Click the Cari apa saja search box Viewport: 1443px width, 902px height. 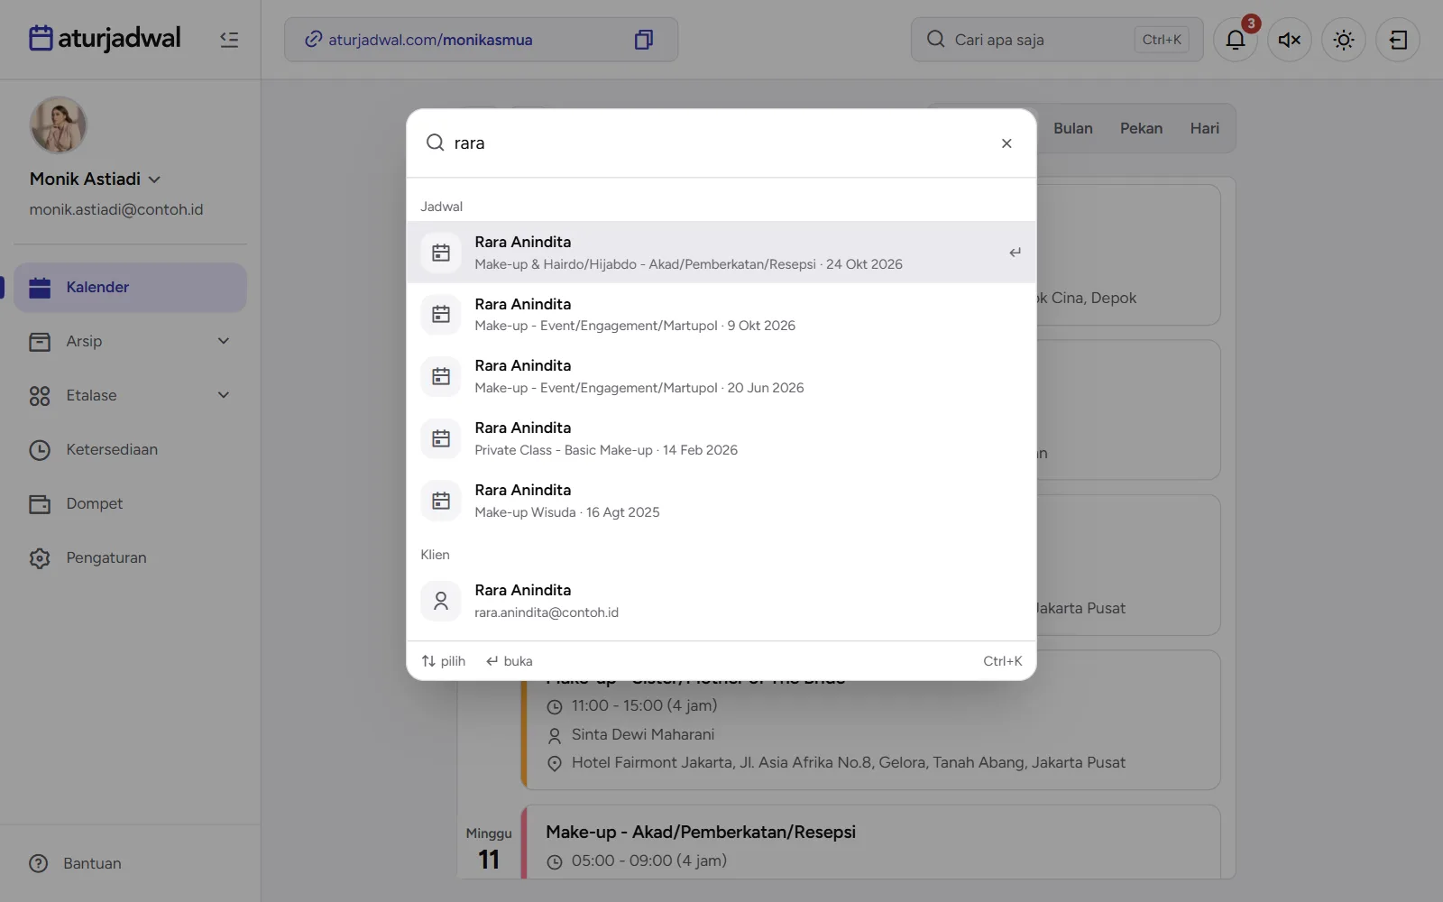pos(1057,40)
